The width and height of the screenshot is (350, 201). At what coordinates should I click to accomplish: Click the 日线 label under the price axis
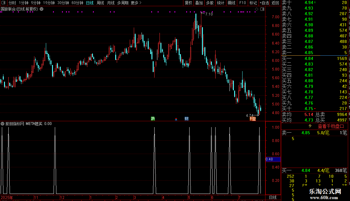click(x=273, y=197)
